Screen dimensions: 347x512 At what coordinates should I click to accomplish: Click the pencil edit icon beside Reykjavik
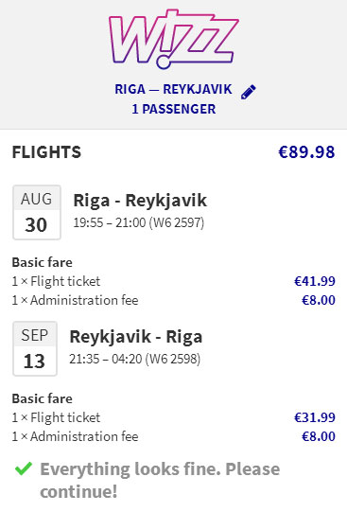coord(248,92)
